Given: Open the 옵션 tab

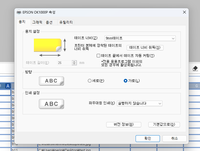Looking at the screenshot, I should point(51,22).
